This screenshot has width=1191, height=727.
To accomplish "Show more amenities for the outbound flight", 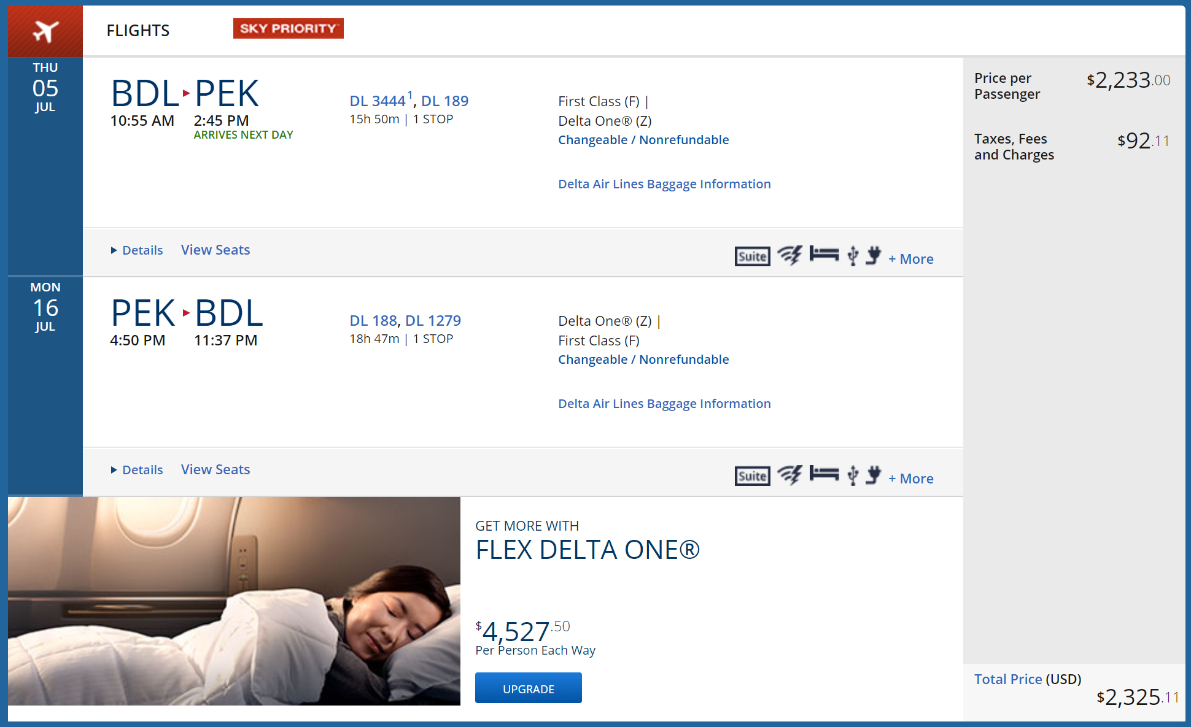I will [911, 259].
